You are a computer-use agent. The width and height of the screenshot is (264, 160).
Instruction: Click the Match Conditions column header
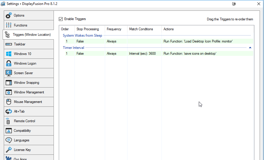[x=141, y=29]
